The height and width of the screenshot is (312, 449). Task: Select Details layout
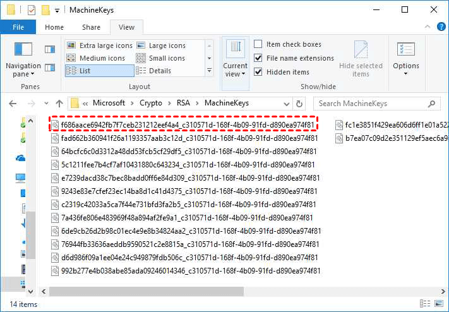153,71
